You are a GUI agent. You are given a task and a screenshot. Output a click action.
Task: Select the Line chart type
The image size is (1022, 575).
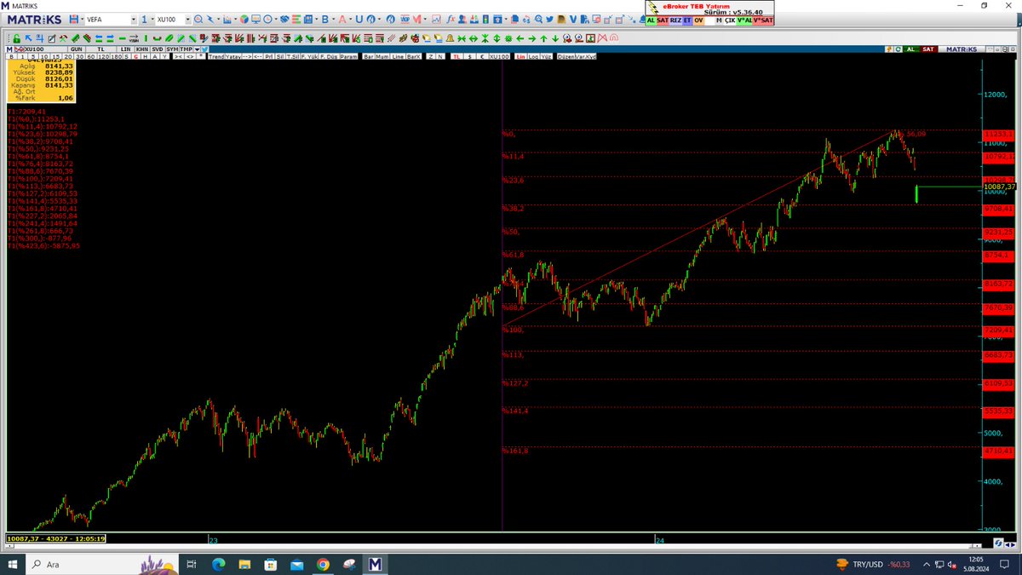[397, 56]
